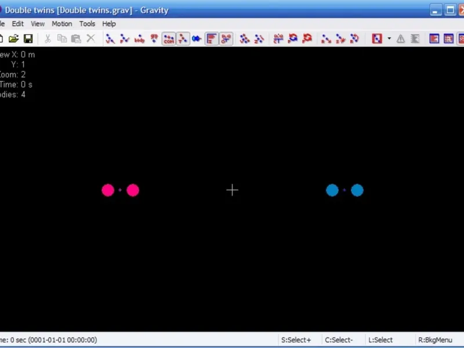Click the blue pushpin icon

click(x=197, y=38)
